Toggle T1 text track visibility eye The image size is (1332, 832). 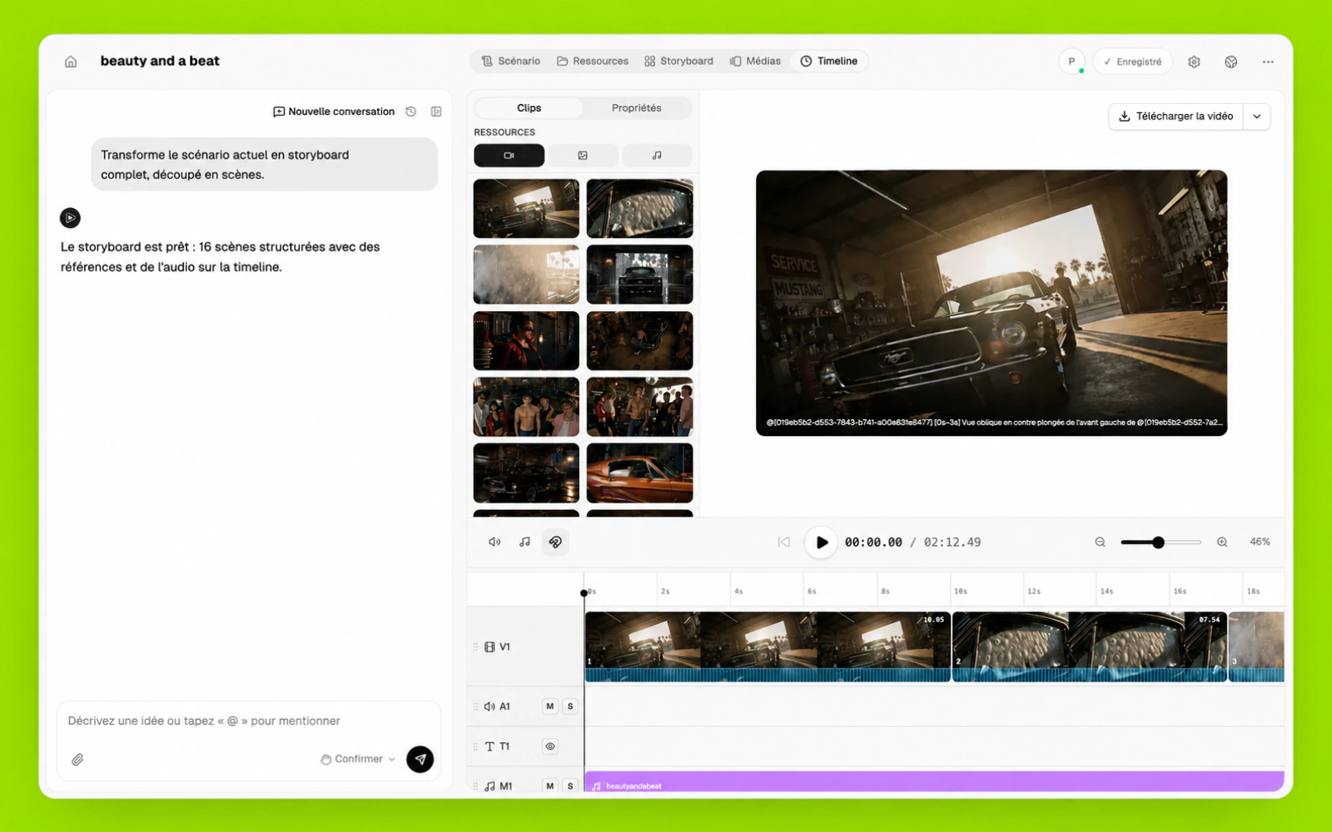coord(550,746)
